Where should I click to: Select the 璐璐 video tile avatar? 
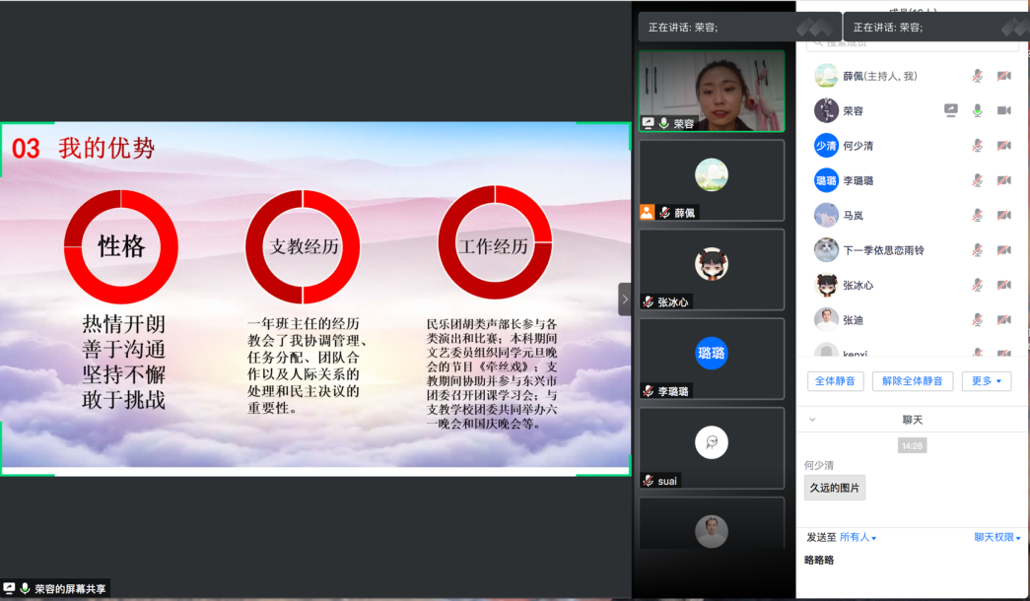[712, 354]
